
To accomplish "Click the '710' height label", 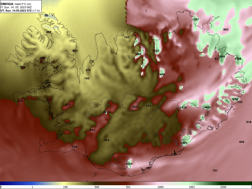I will pos(74,147).
